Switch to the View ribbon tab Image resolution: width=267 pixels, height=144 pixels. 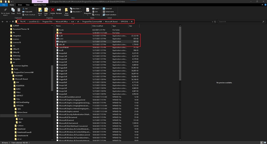(27, 5)
